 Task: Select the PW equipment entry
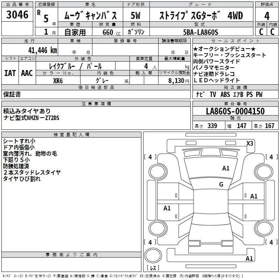(259, 94)
